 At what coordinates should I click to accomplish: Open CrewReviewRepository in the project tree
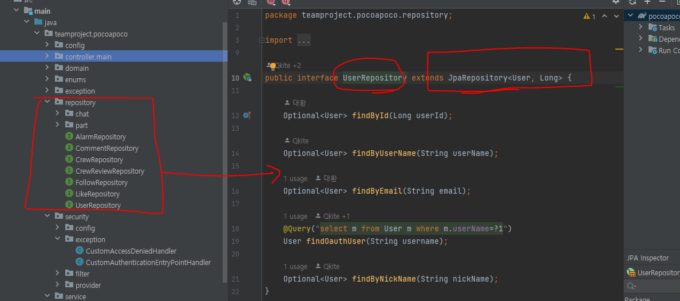[x=110, y=171]
